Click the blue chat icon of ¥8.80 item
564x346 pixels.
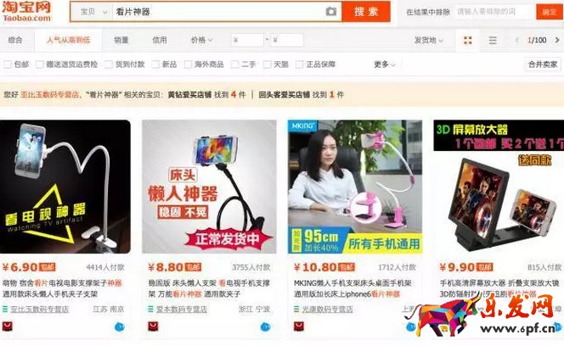click(266, 327)
